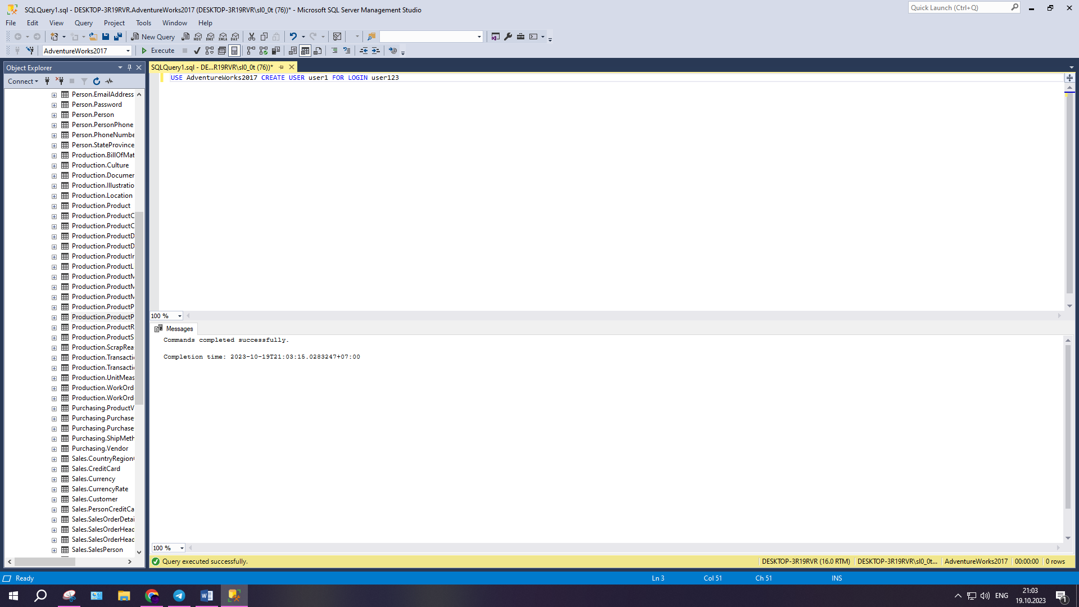Switch to Results to Grid mode
The height and width of the screenshot is (607, 1079).
click(305, 51)
